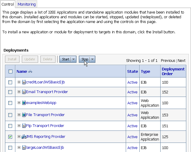Sort by Deployment Order column header

[x=173, y=72]
